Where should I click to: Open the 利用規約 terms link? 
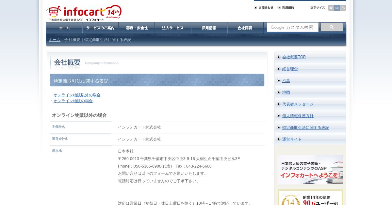tap(286, 8)
